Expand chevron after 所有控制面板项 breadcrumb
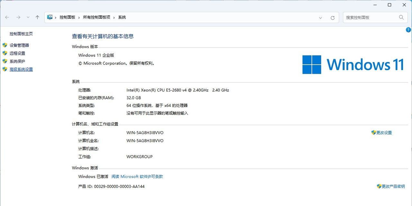Screen dimensions: 412x206 114,17
